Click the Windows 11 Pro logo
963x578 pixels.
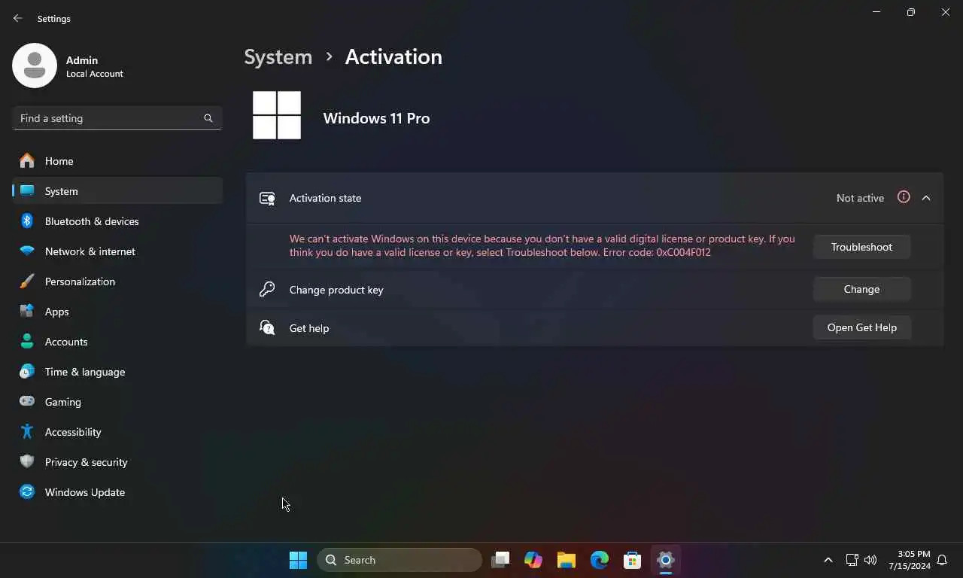tap(277, 115)
